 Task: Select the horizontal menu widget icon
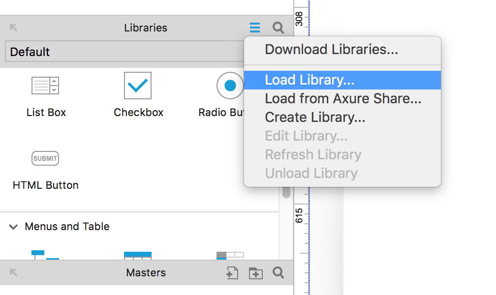[230, 256]
